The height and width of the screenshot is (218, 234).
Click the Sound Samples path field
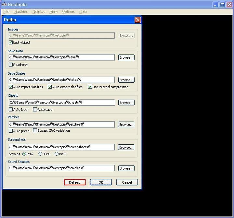(x=62, y=168)
